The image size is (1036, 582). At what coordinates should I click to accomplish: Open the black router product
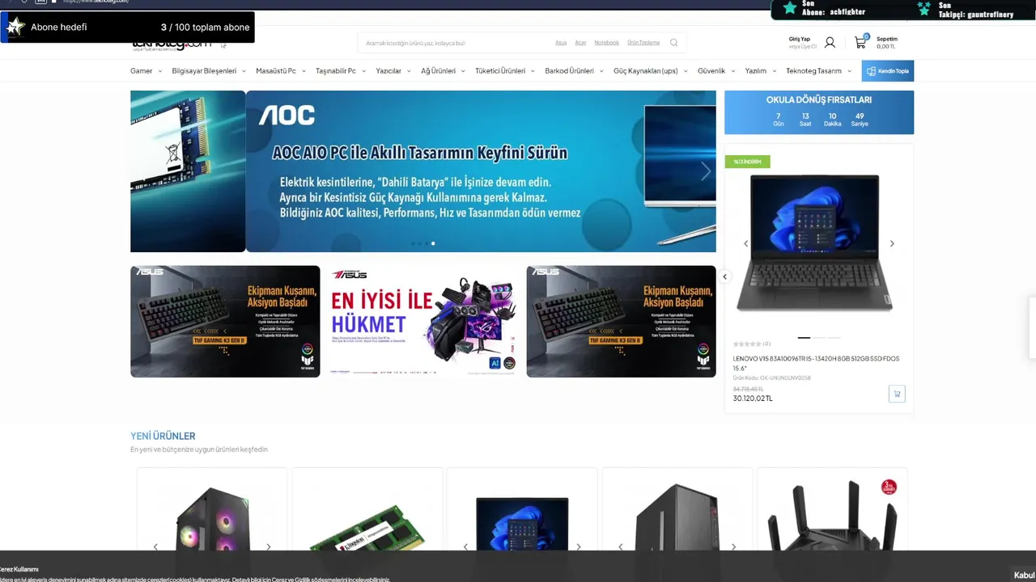pyautogui.click(x=832, y=516)
